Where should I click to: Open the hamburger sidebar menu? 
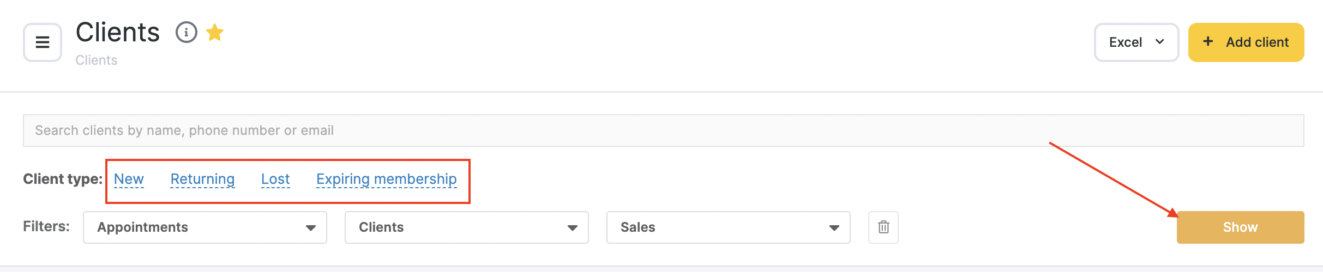coord(43,42)
